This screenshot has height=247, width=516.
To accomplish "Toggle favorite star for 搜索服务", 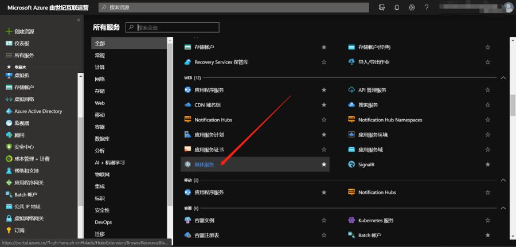I will (488, 105).
